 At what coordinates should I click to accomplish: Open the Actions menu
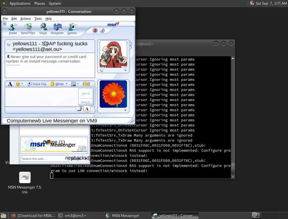[x=26, y=19]
